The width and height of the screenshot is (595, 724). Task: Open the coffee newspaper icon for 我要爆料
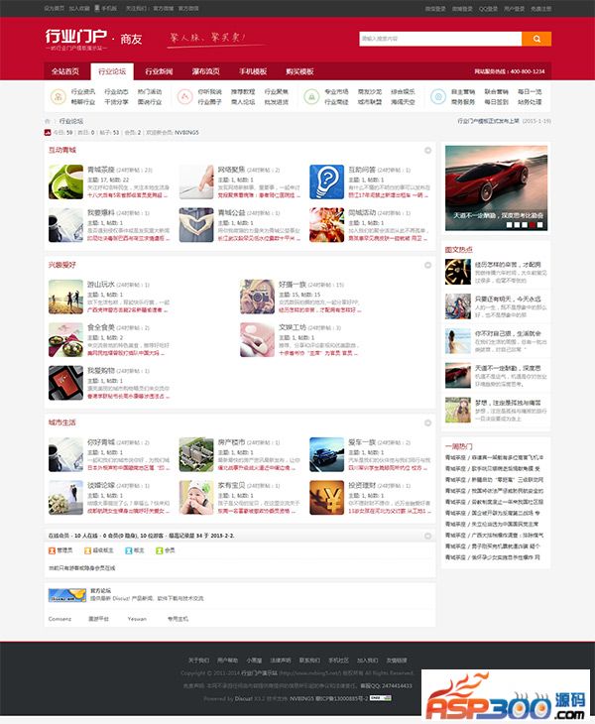(x=65, y=225)
